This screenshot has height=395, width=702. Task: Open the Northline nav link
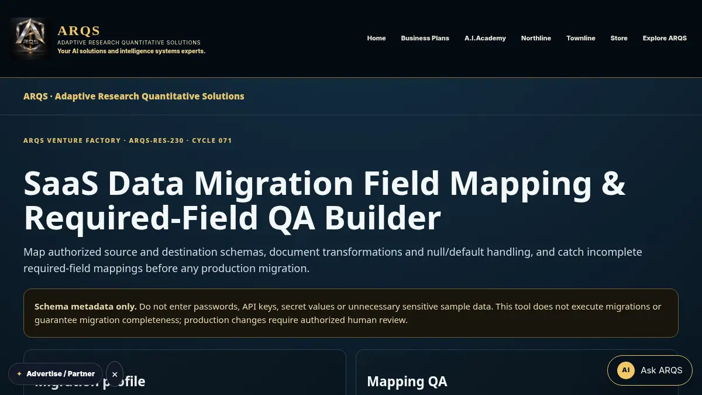tap(536, 38)
